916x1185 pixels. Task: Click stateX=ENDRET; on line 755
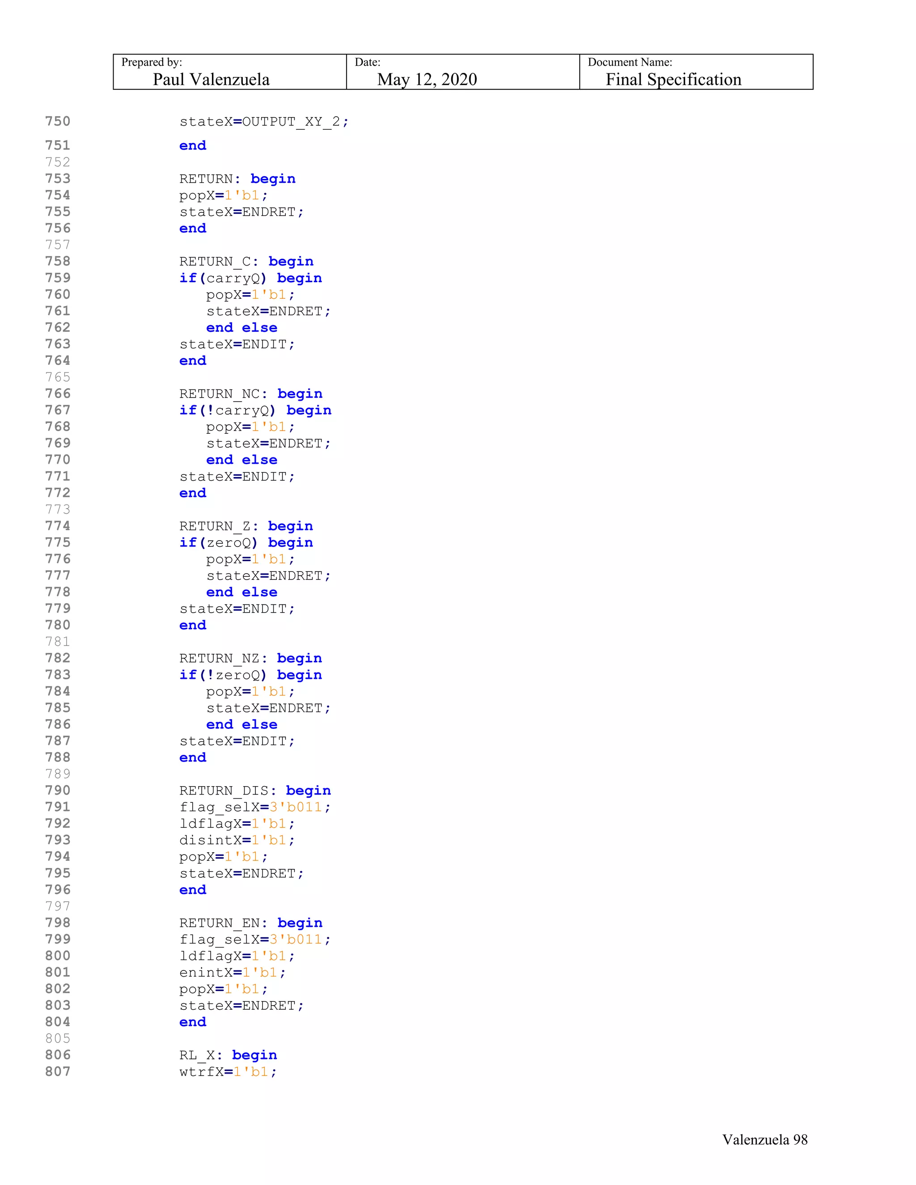point(242,212)
